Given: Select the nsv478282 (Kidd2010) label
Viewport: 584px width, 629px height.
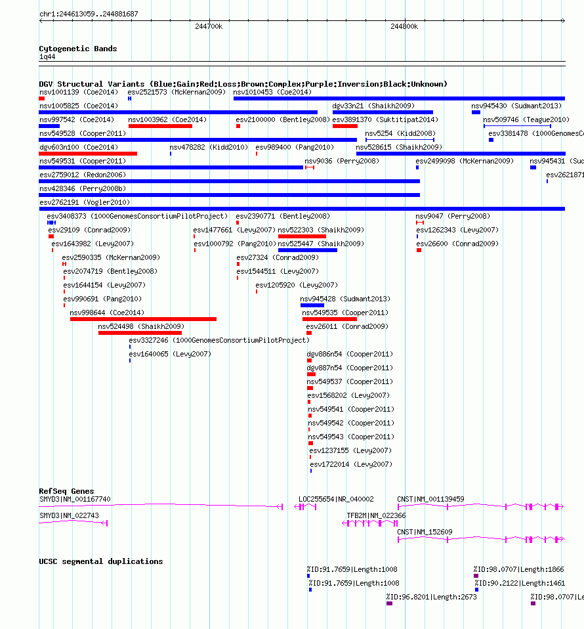Looking at the screenshot, I should [x=209, y=147].
